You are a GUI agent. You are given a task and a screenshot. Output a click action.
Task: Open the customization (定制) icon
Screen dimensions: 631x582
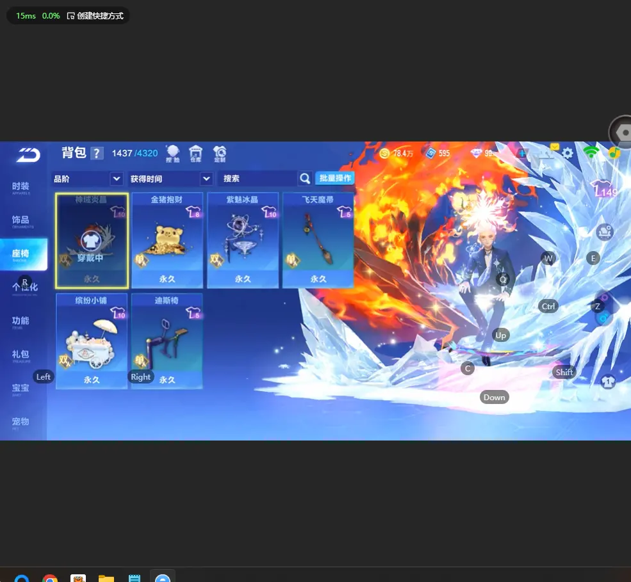[x=220, y=154]
